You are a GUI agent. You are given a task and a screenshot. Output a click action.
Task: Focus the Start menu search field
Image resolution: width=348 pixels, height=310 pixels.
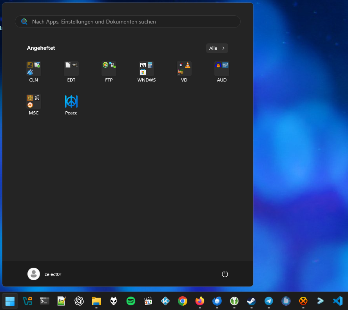pos(128,22)
